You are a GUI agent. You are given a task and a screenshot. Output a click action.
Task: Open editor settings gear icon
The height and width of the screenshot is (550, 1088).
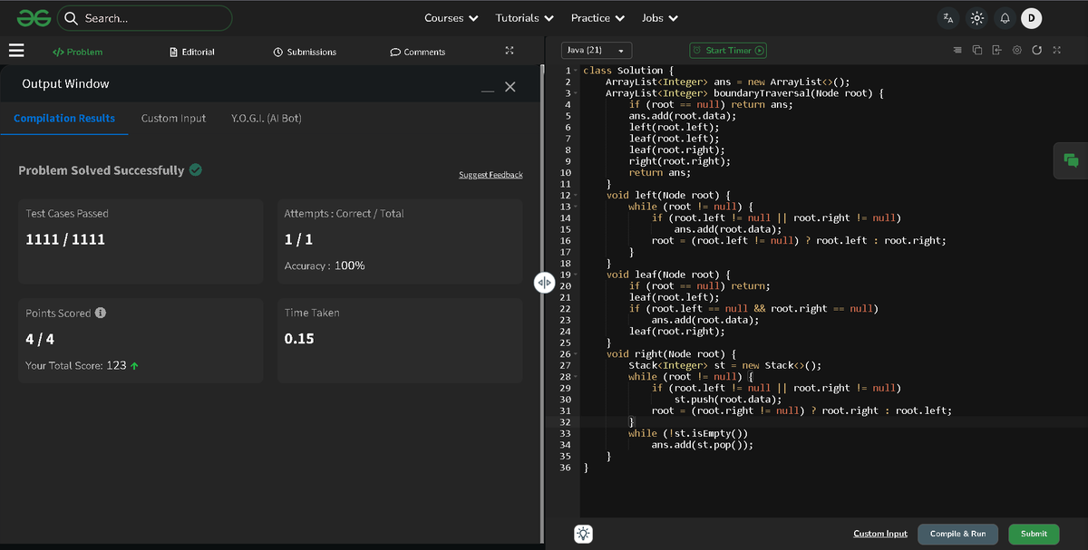tap(1017, 50)
